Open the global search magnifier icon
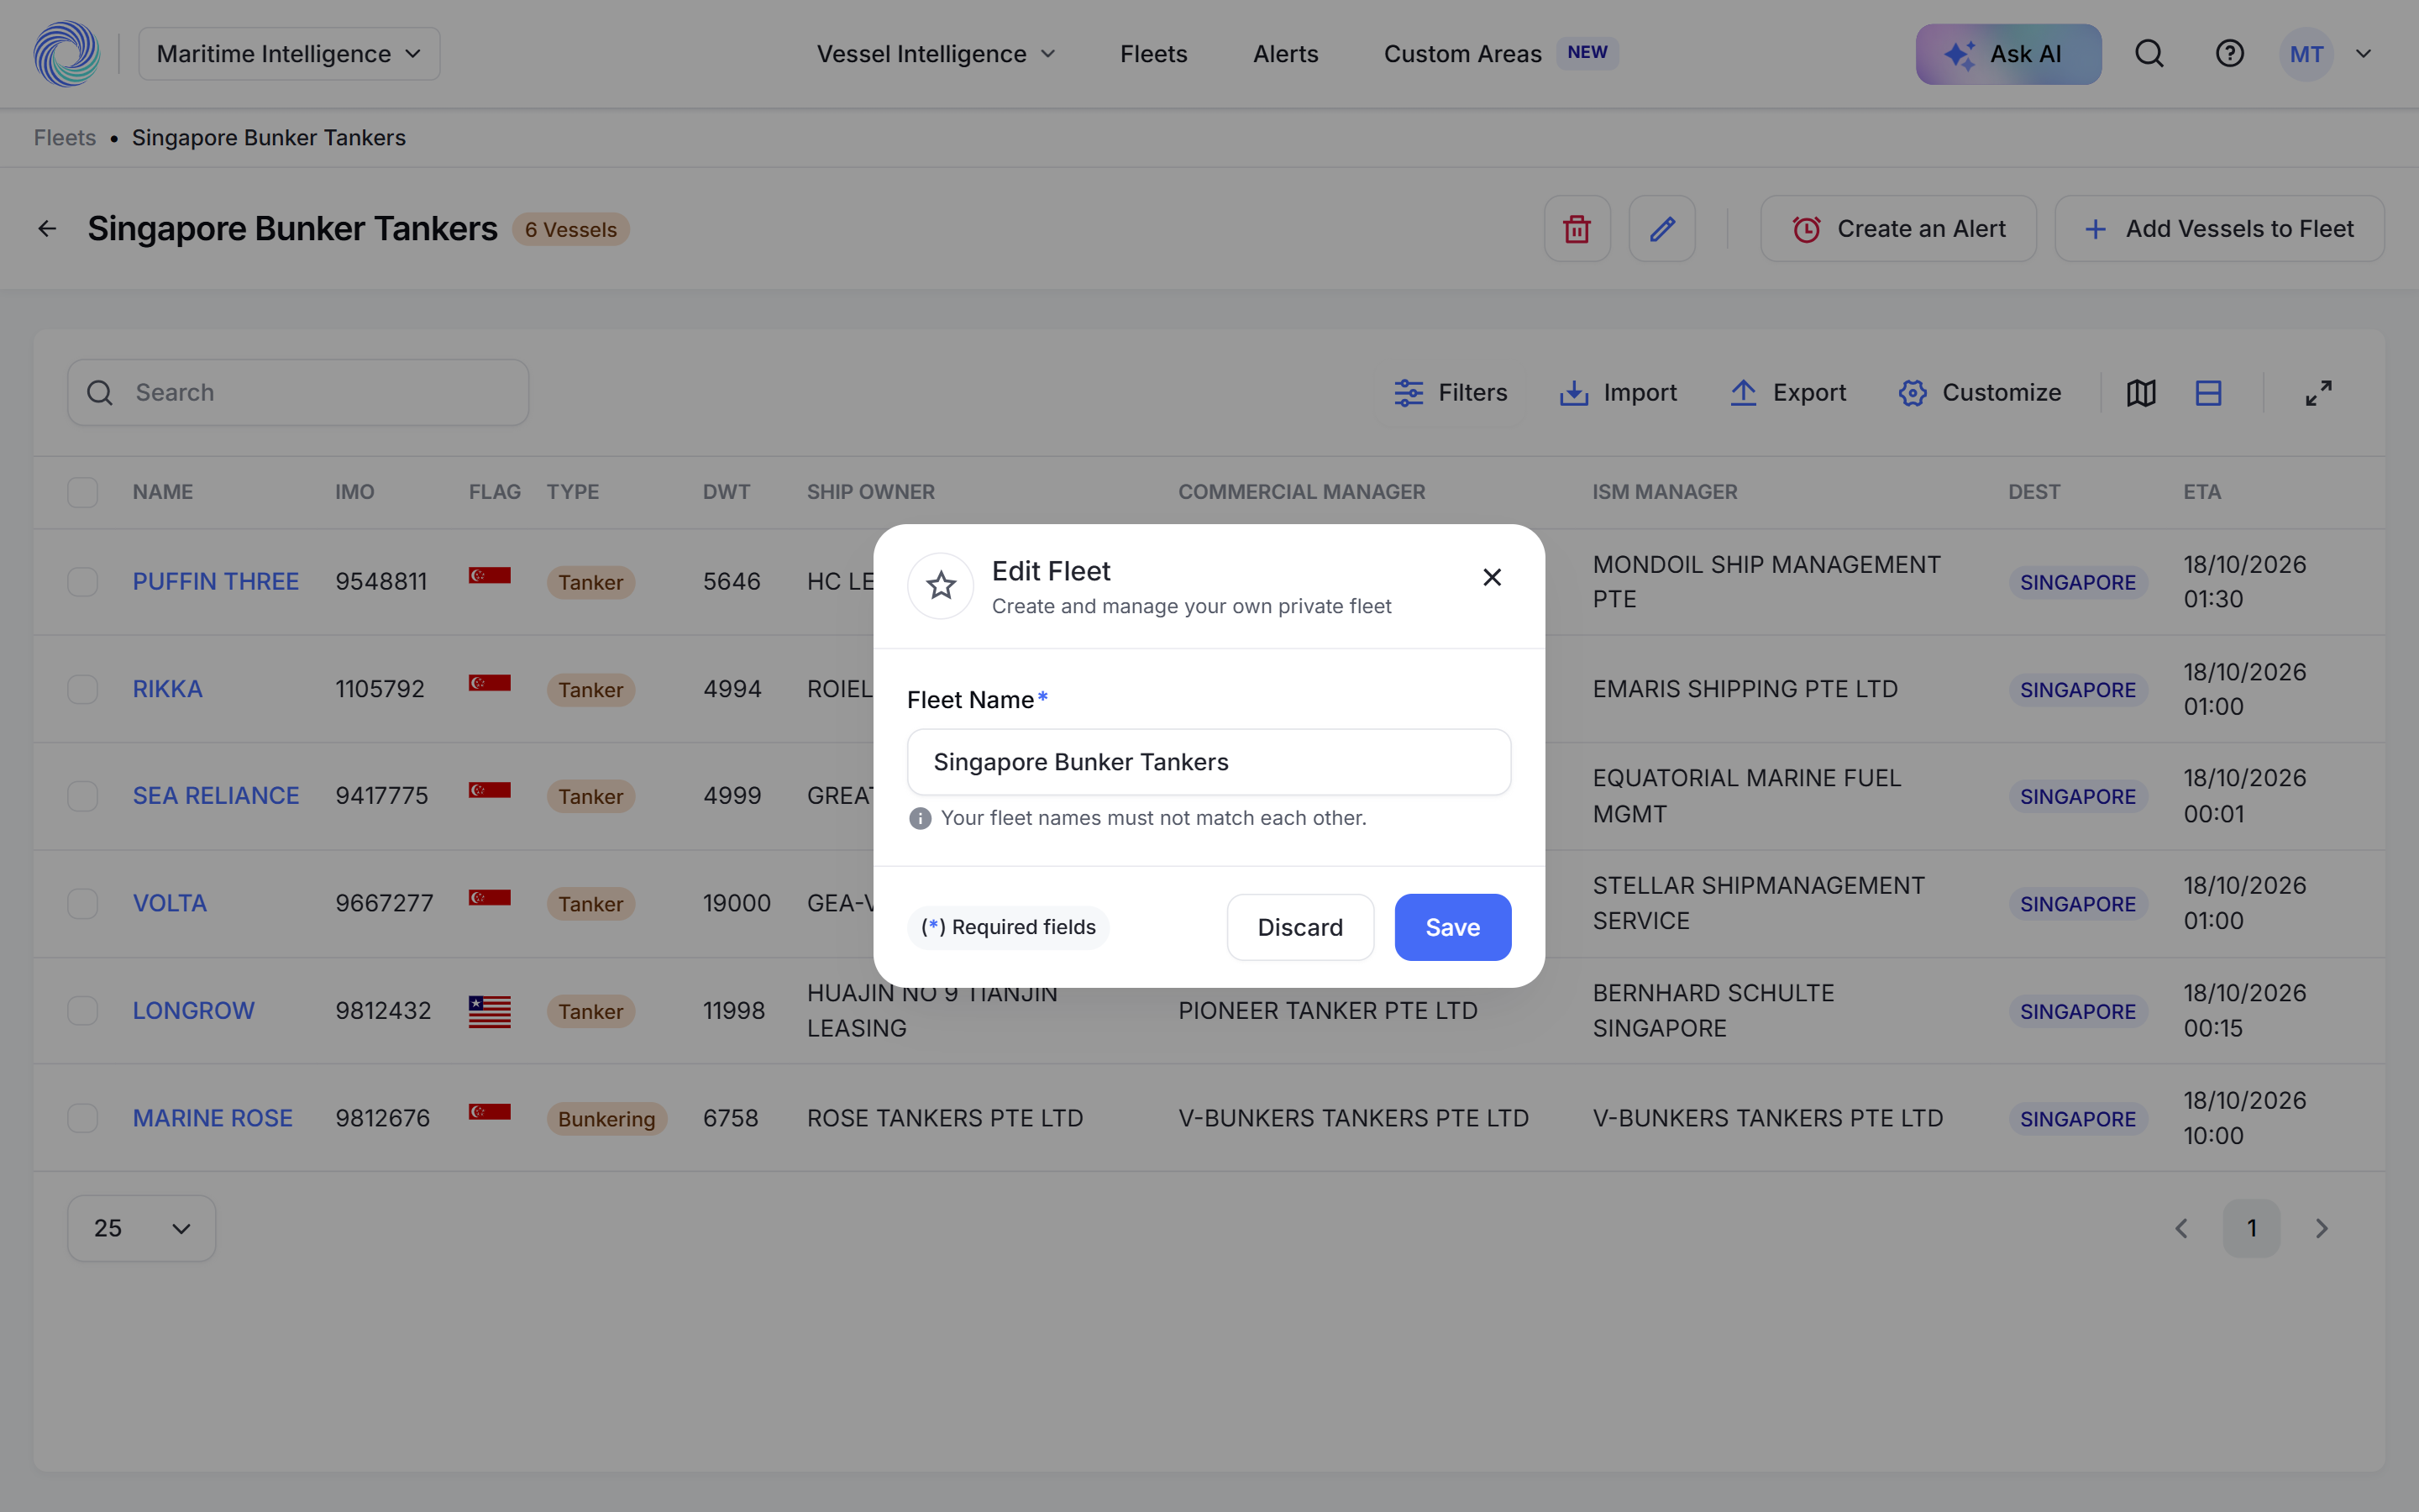 point(2149,54)
